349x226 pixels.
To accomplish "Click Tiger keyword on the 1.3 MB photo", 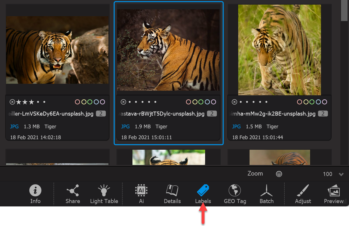I will tap(50, 126).
